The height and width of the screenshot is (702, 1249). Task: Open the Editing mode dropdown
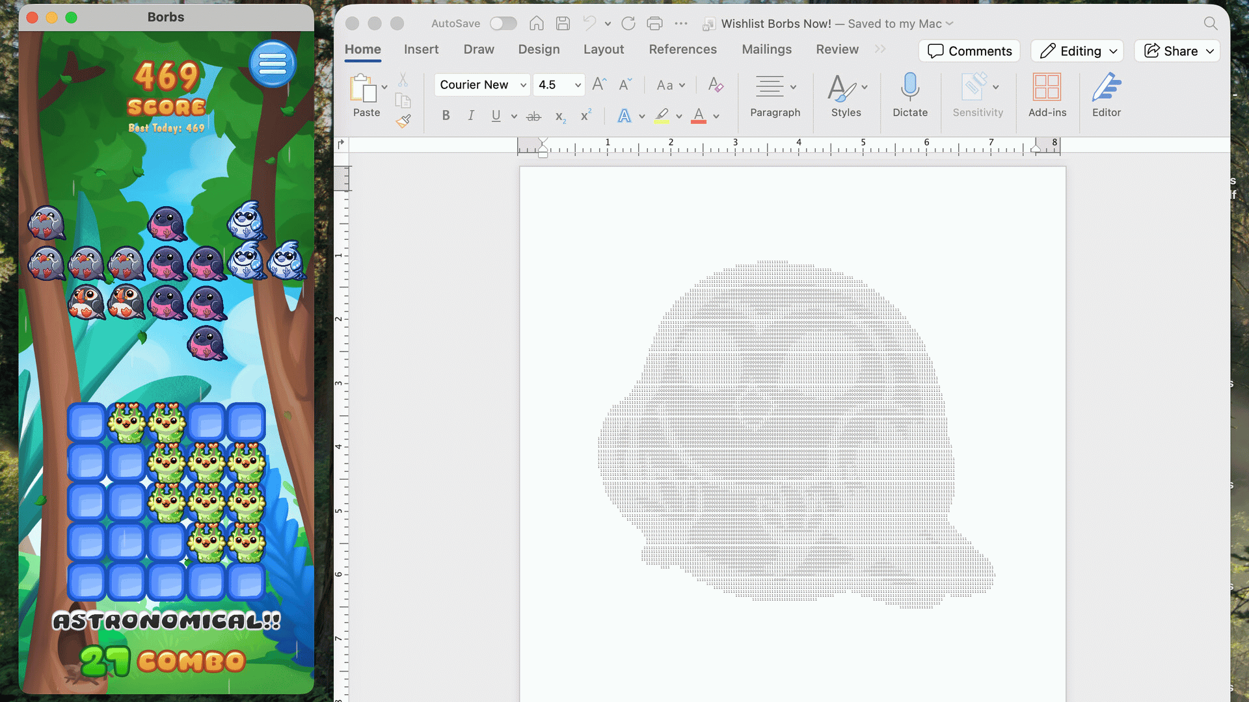[x=1078, y=51]
